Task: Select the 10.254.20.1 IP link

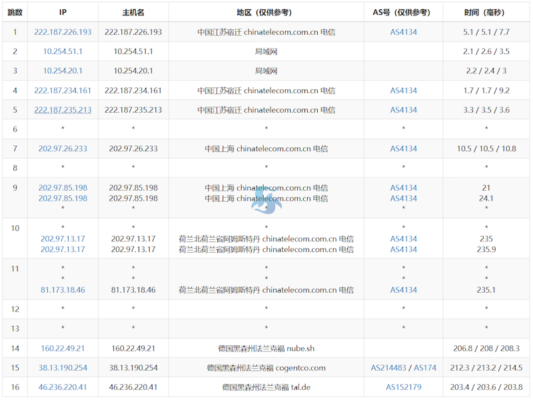Action: (x=63, y=71)
